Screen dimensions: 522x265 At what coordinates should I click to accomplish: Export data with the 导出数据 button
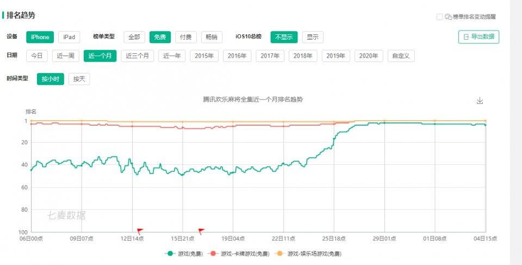(478, 36)
